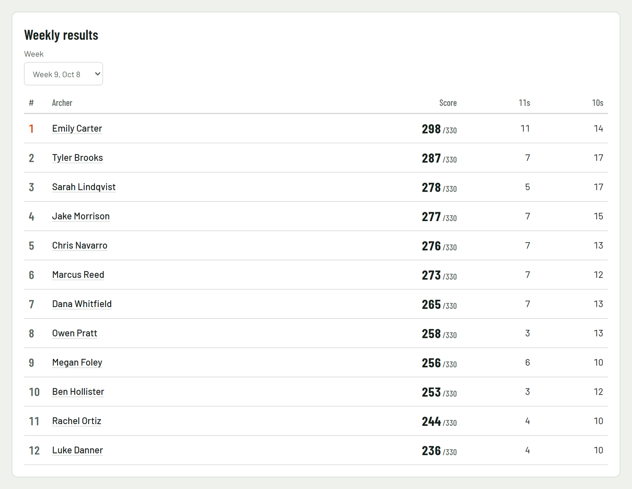The image size is (632, 489).
Task: Select Rachel Ortiz's score 244
Action: 431,422
